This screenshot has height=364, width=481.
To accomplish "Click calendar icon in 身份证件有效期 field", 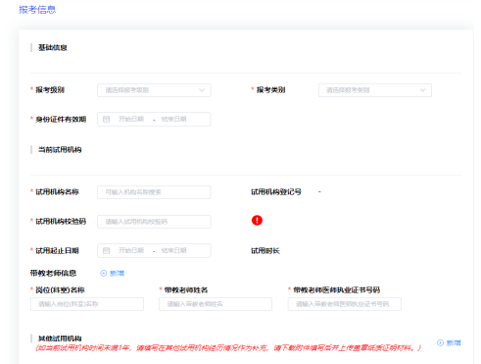I will click(106, 119).
